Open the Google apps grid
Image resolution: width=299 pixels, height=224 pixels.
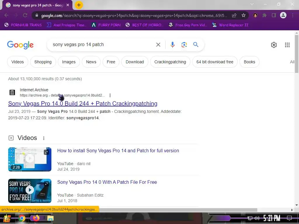coord(287,45)
